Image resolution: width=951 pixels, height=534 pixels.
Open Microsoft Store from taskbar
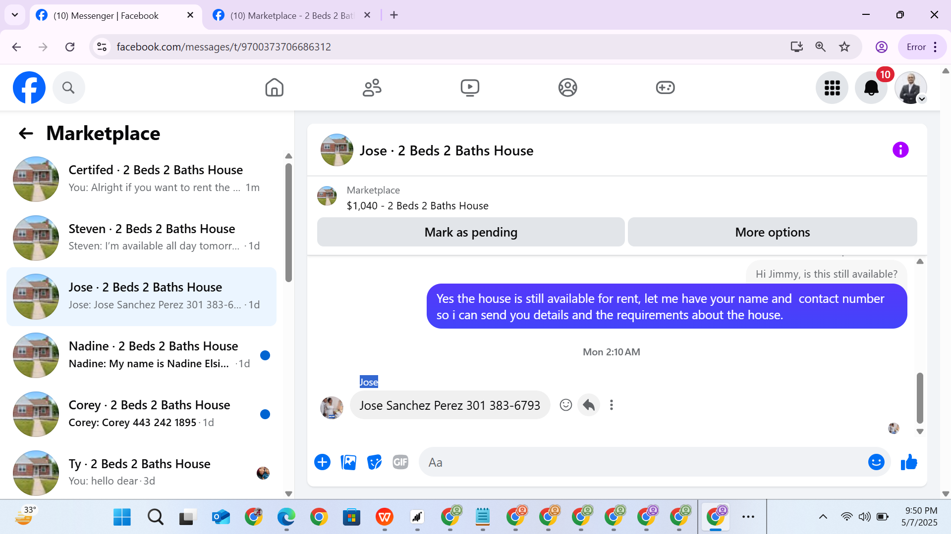point(351,517)
